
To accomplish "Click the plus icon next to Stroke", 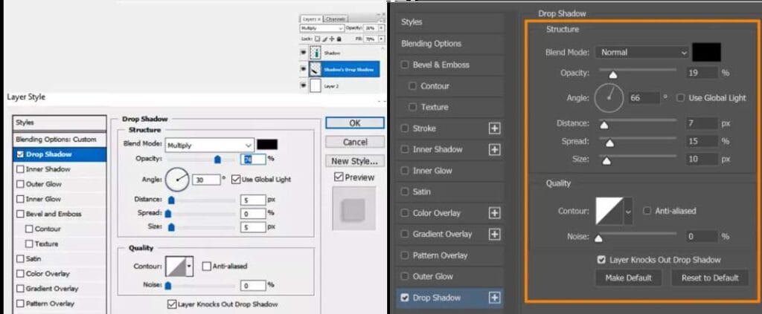I will pos(494,128).
